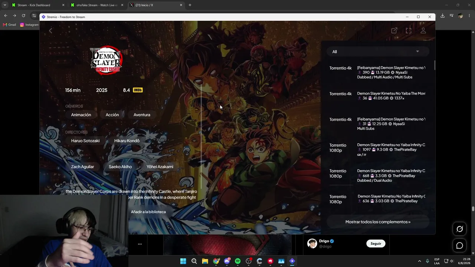
Task: Reload the page in Chrome
Action: click(x=23, y=16)
